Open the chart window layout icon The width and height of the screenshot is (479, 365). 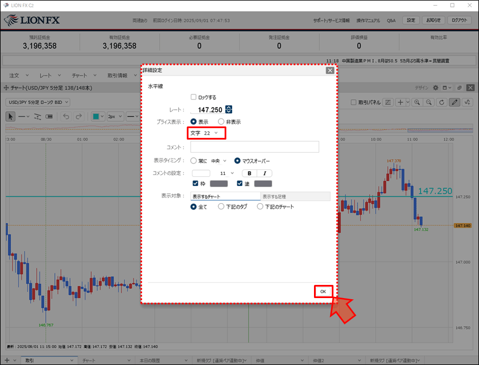(447, 88)
